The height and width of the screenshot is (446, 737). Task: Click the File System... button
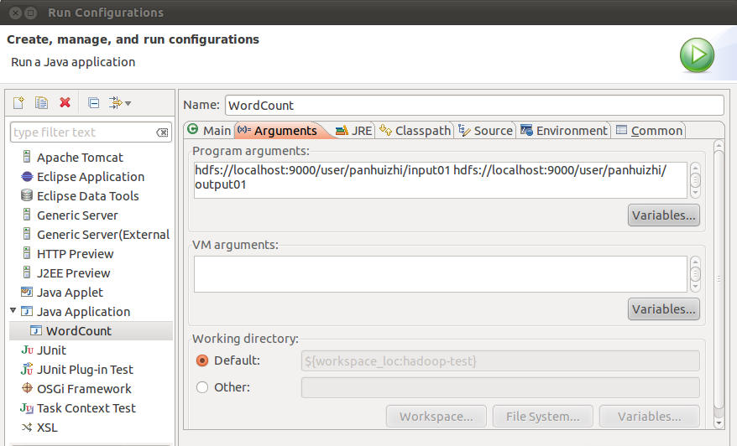542,417
